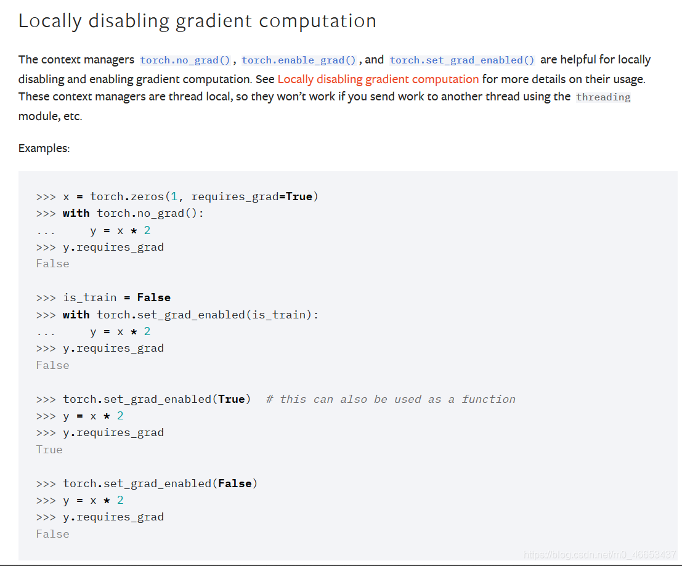This screenshot has height=566, width=682.
Task: Click the last False output at the code block bottom
Action: point(52,534)
